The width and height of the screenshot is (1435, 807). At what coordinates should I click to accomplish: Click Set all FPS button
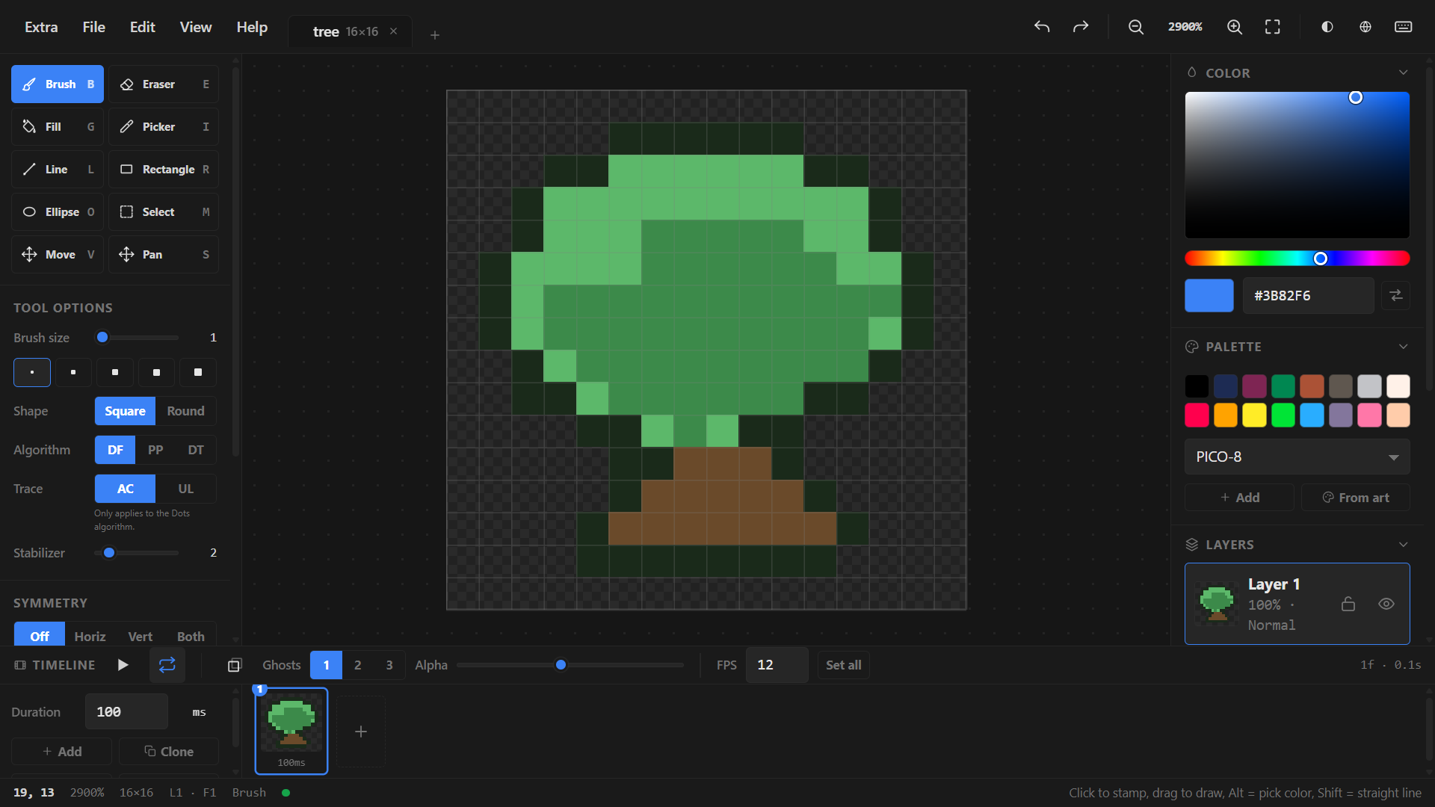tap(843, 665)
